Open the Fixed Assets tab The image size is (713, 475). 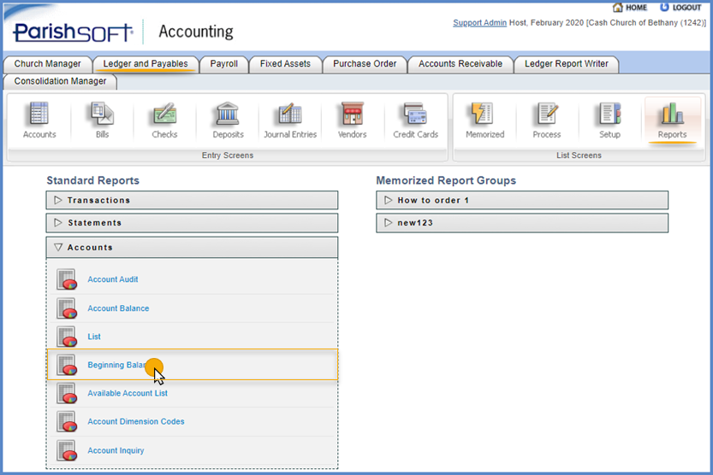[286, 64]
